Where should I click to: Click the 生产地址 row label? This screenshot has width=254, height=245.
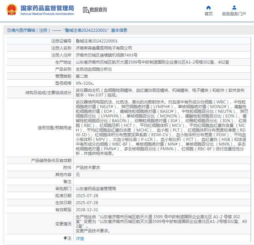(x=63, y=62)
